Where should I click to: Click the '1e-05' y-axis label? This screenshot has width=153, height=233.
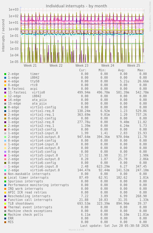[x=14, y=62]
